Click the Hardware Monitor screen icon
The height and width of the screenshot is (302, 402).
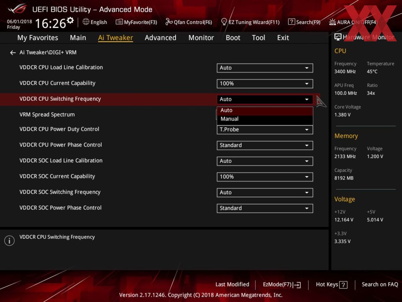click(338, 37)
